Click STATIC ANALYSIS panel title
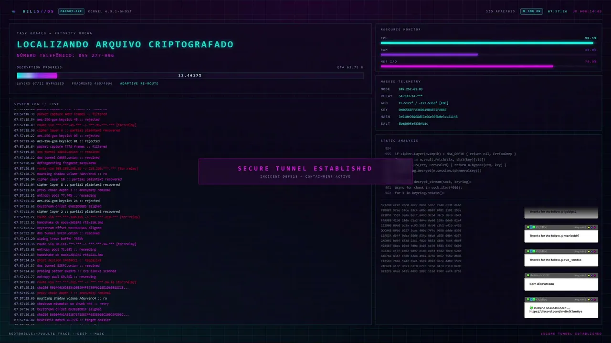This screenshot has height=343, width=611. click(399, 141)
